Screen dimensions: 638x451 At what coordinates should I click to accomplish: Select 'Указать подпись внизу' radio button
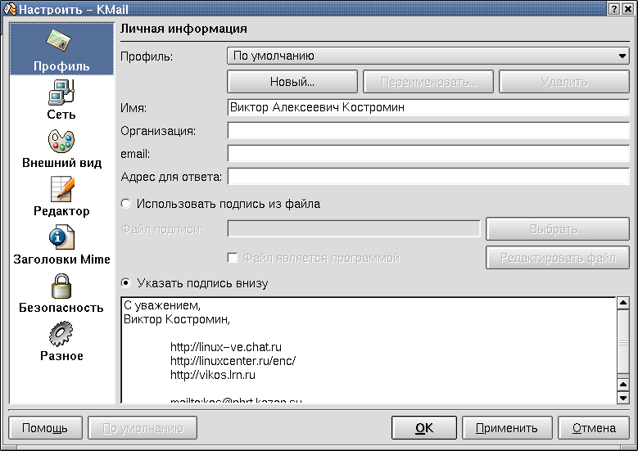tap(125, 283)
